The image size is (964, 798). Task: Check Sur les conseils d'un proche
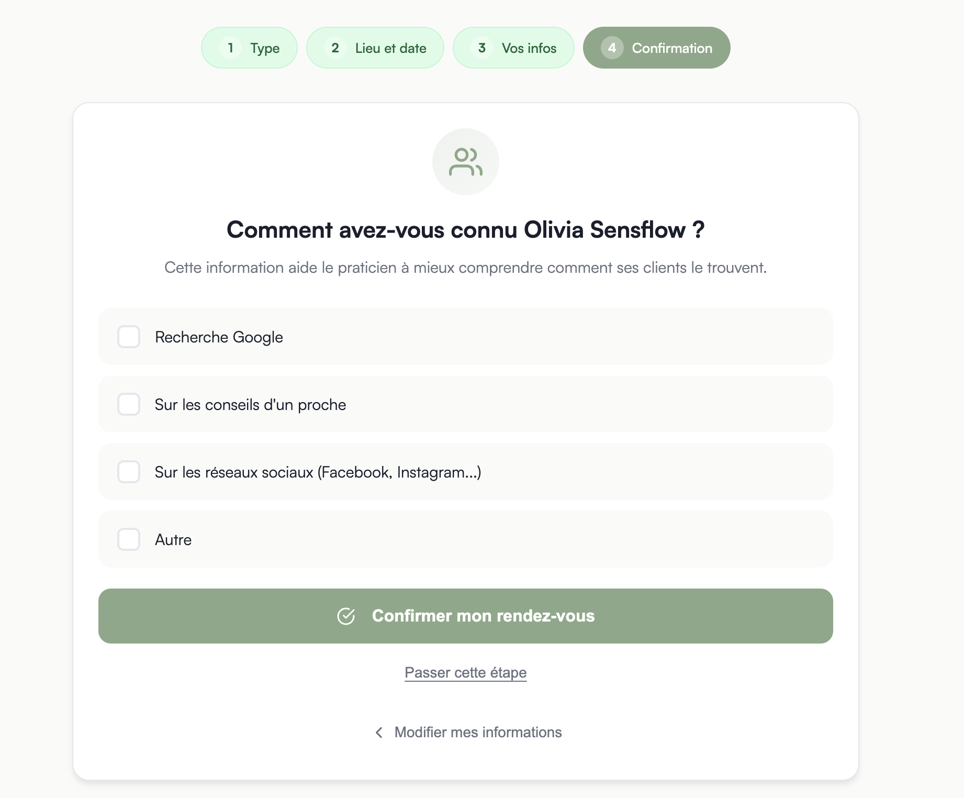click(128, 404)
